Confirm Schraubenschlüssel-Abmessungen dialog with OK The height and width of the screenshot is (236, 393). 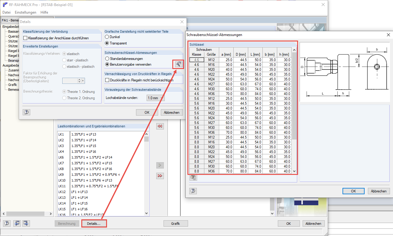click(x=353, y=191)
